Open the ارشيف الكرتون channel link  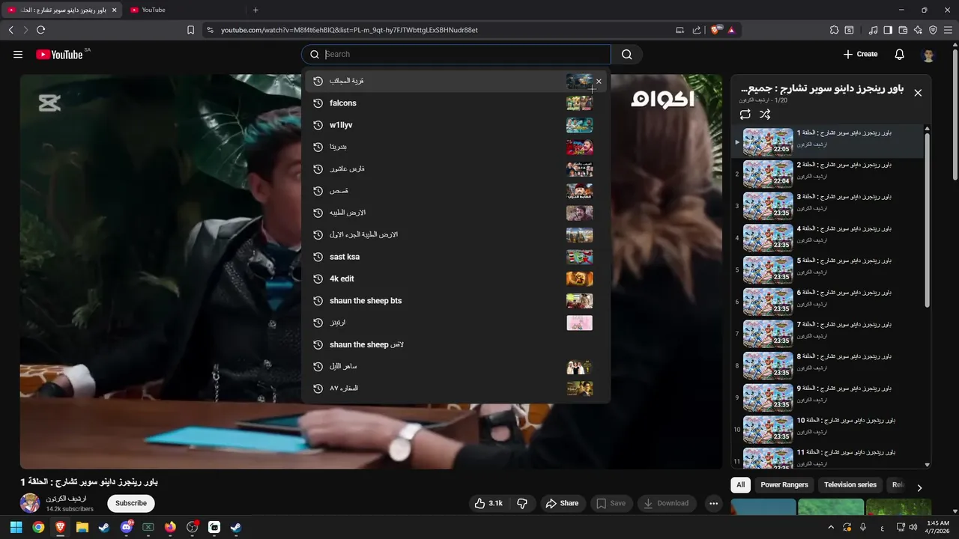tap(66, 499)
